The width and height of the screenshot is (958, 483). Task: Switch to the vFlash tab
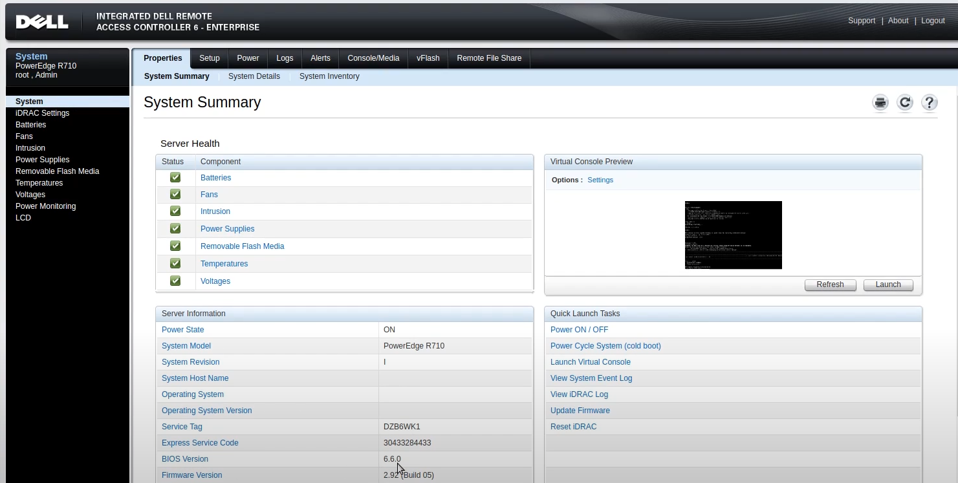428,58
